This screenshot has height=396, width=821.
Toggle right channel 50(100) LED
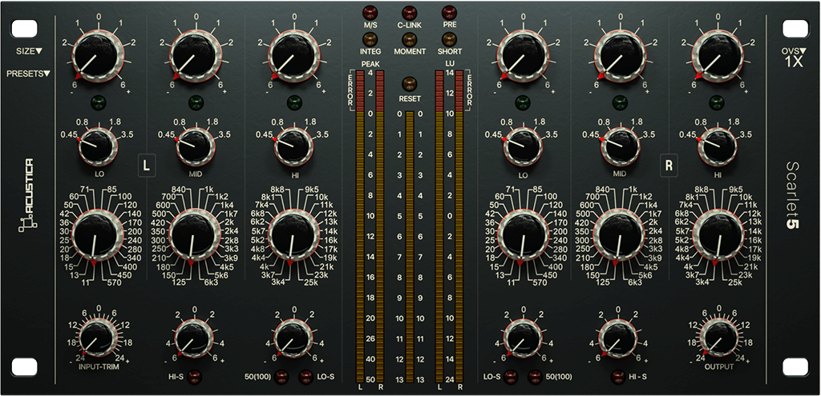point(535,376)
